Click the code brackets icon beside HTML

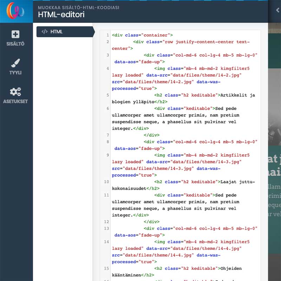pos(45,32)
